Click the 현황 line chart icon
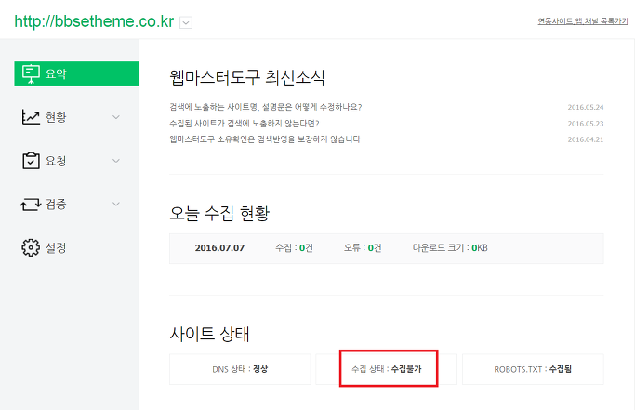This screenshot has width=635, height=410. [31, 117]
